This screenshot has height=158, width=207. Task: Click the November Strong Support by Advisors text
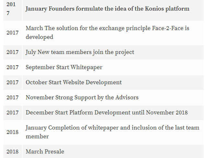click(82, 97)
